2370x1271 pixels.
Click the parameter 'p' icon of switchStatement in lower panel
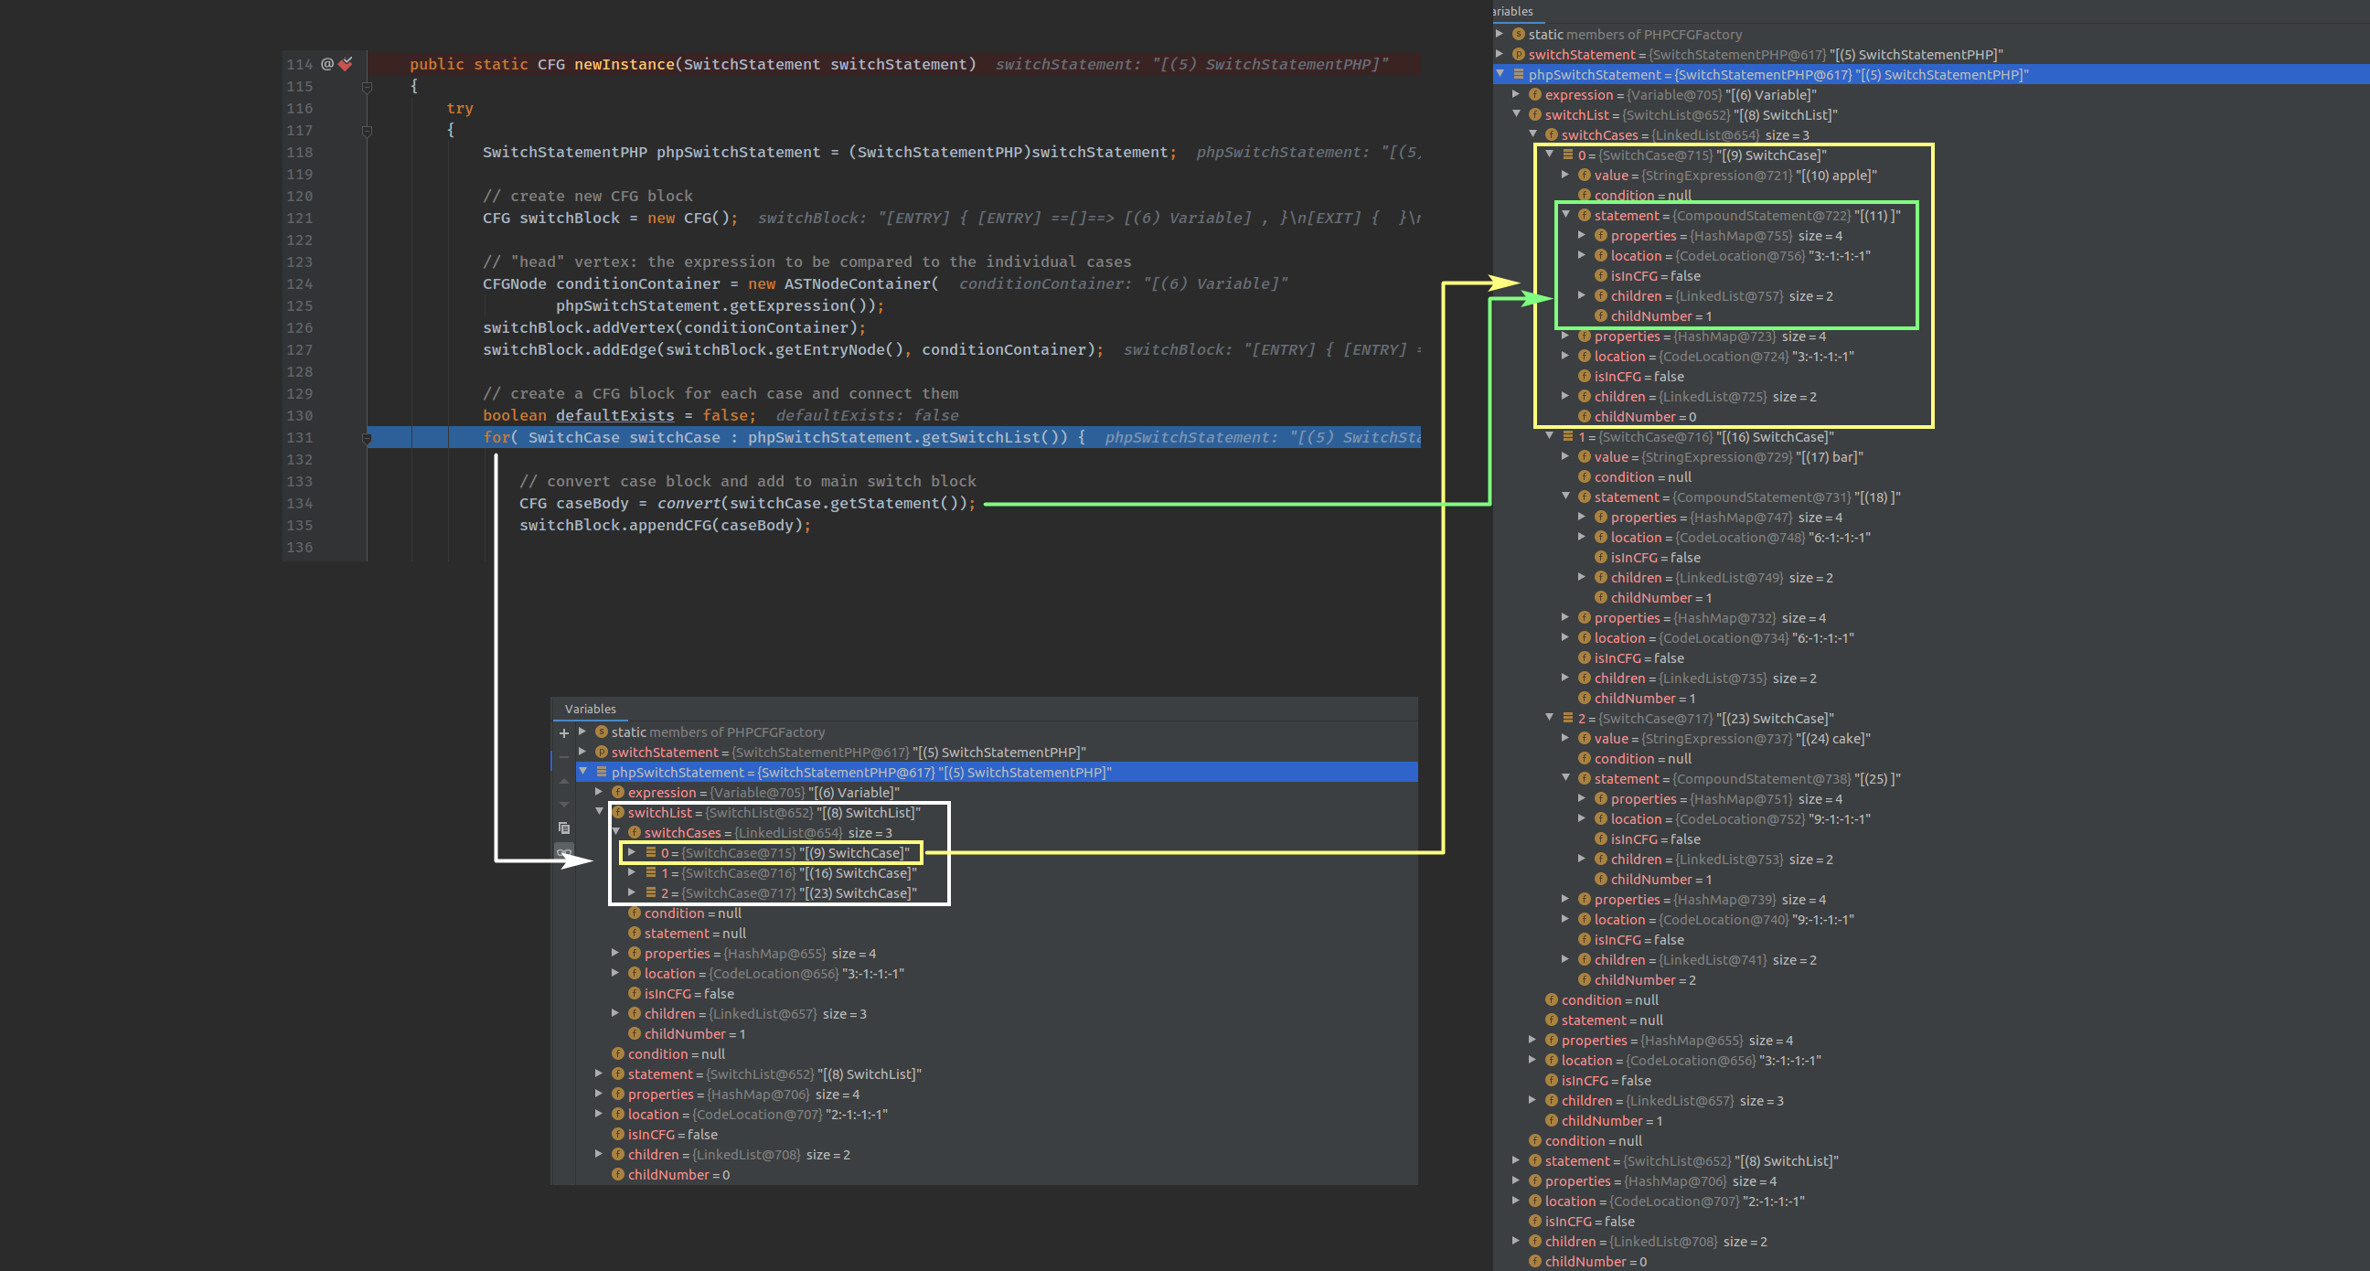coord(602,752)
